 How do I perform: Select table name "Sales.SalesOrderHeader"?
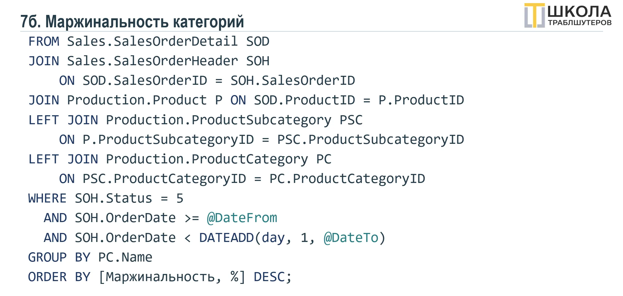click(153, 61)
